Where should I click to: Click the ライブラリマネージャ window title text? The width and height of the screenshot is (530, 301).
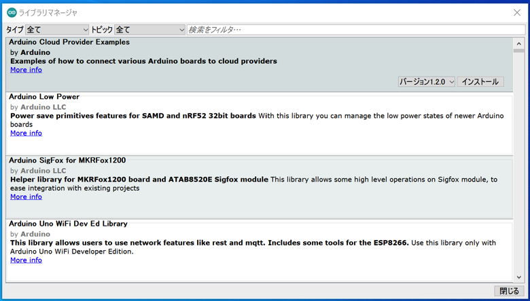48,13
